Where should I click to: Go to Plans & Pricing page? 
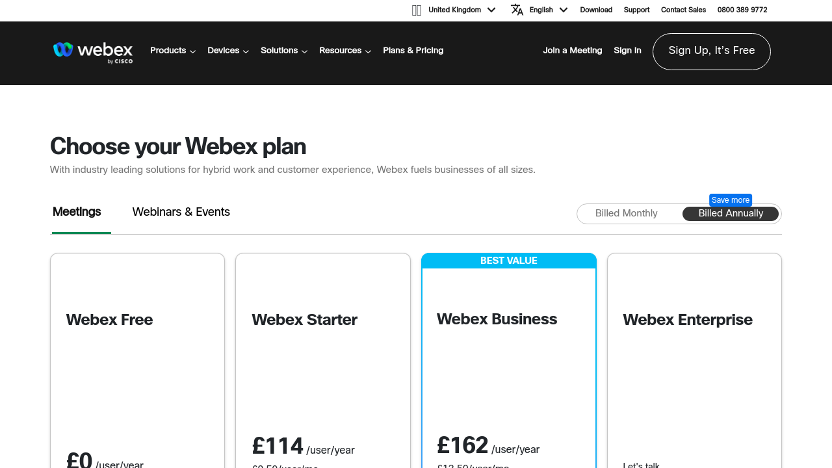coord(413,51)
